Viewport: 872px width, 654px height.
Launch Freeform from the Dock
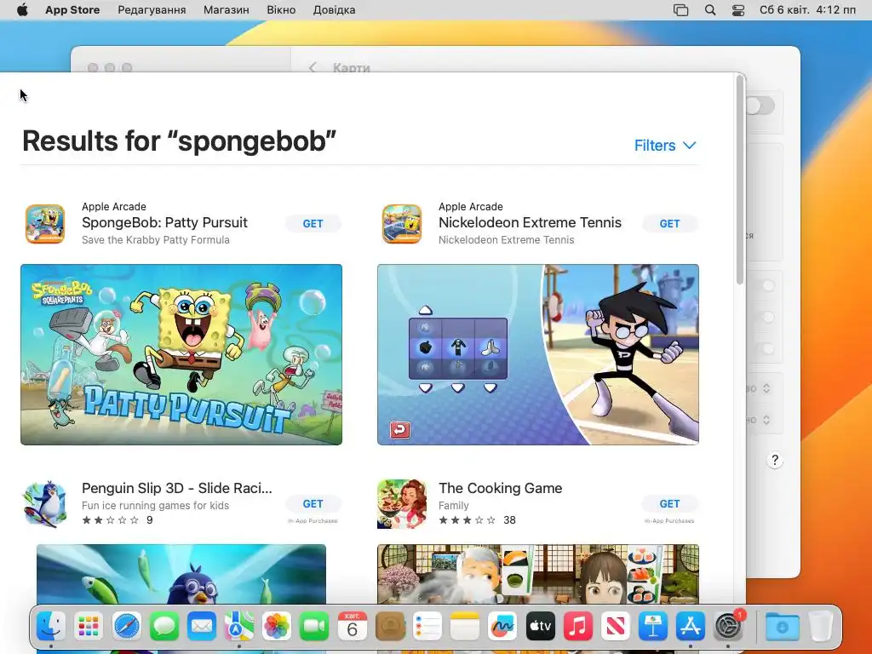point(502,627)
